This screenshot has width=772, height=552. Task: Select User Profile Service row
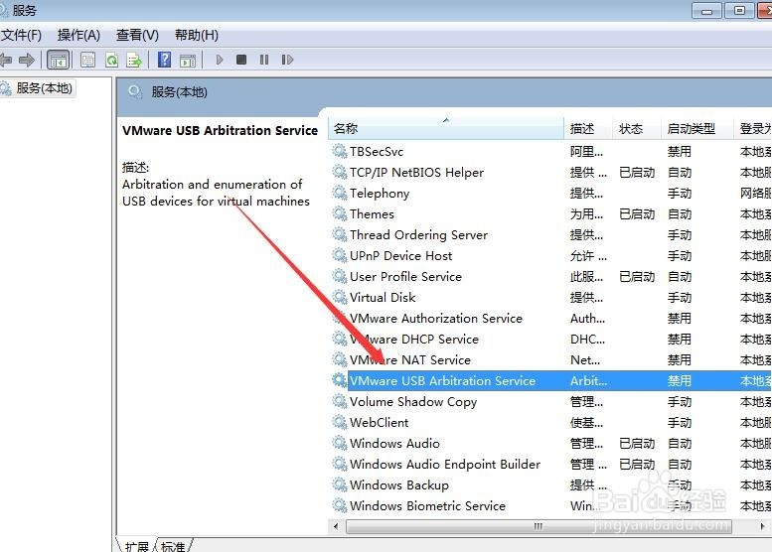pos(550,276)
